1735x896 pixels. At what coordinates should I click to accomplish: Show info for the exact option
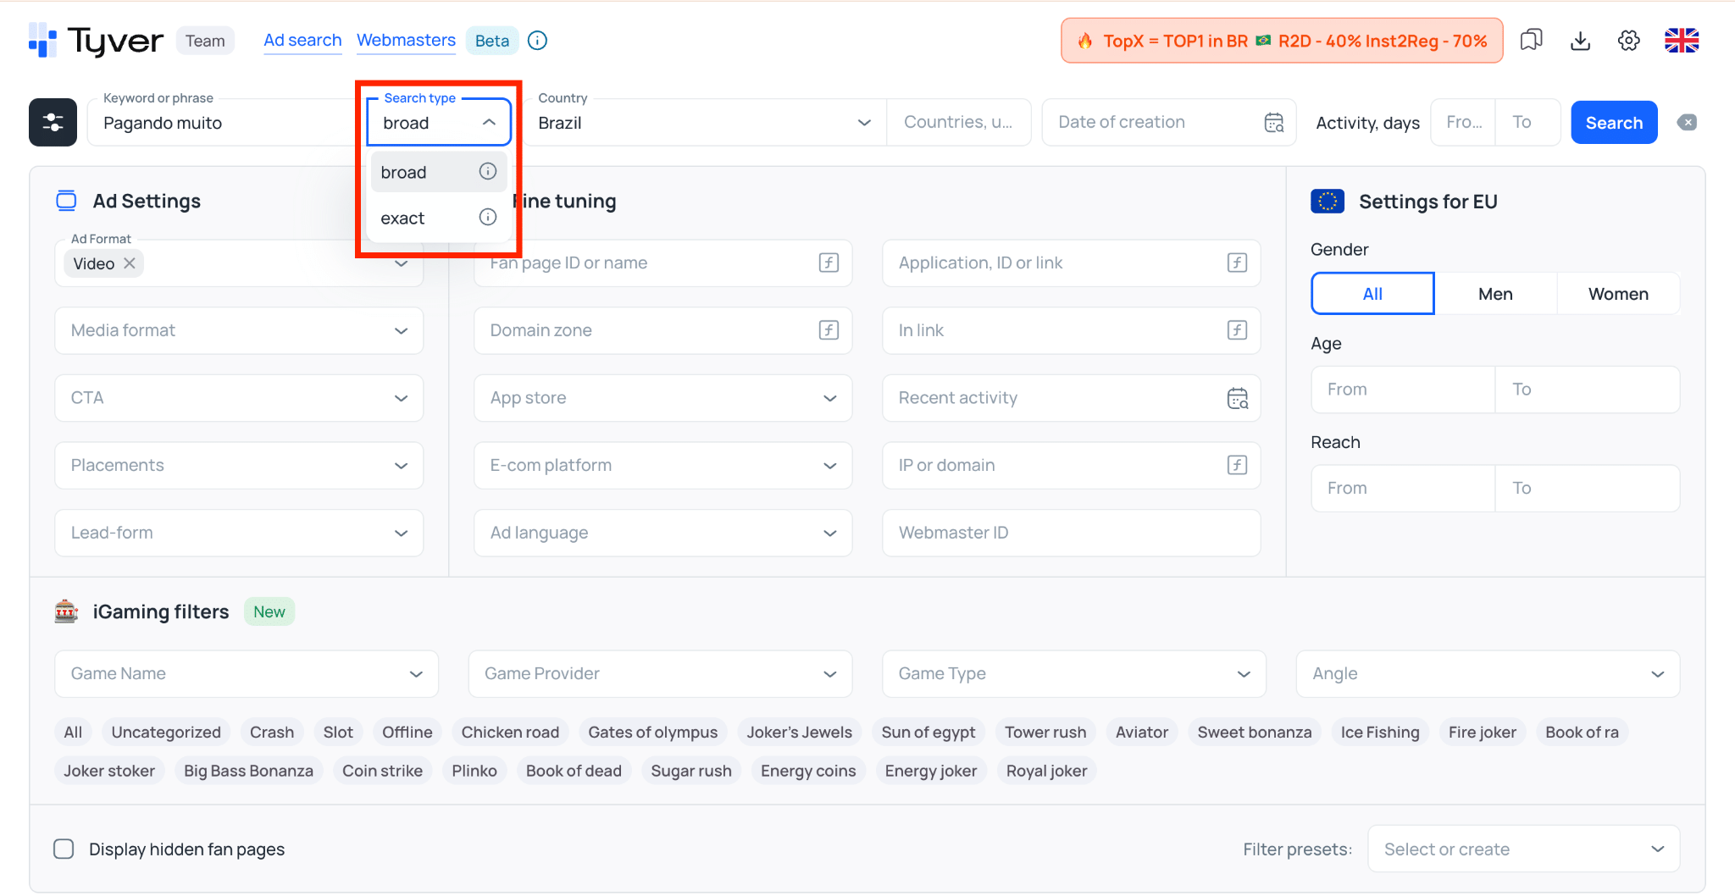pos(488,218)
